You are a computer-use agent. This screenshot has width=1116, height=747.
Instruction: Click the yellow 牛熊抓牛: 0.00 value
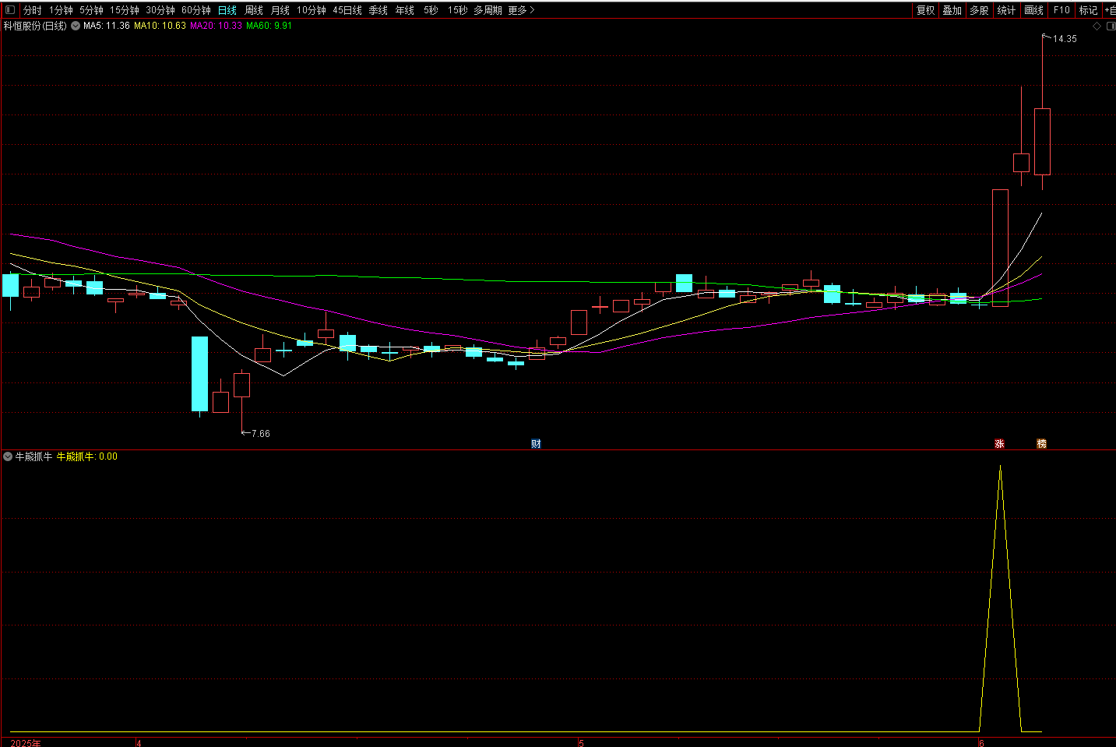coord(87,456)
